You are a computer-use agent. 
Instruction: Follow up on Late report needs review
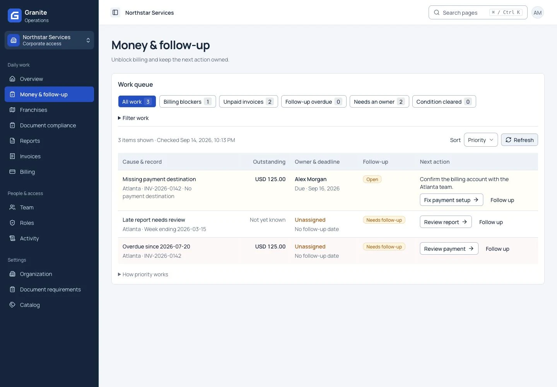491,222
